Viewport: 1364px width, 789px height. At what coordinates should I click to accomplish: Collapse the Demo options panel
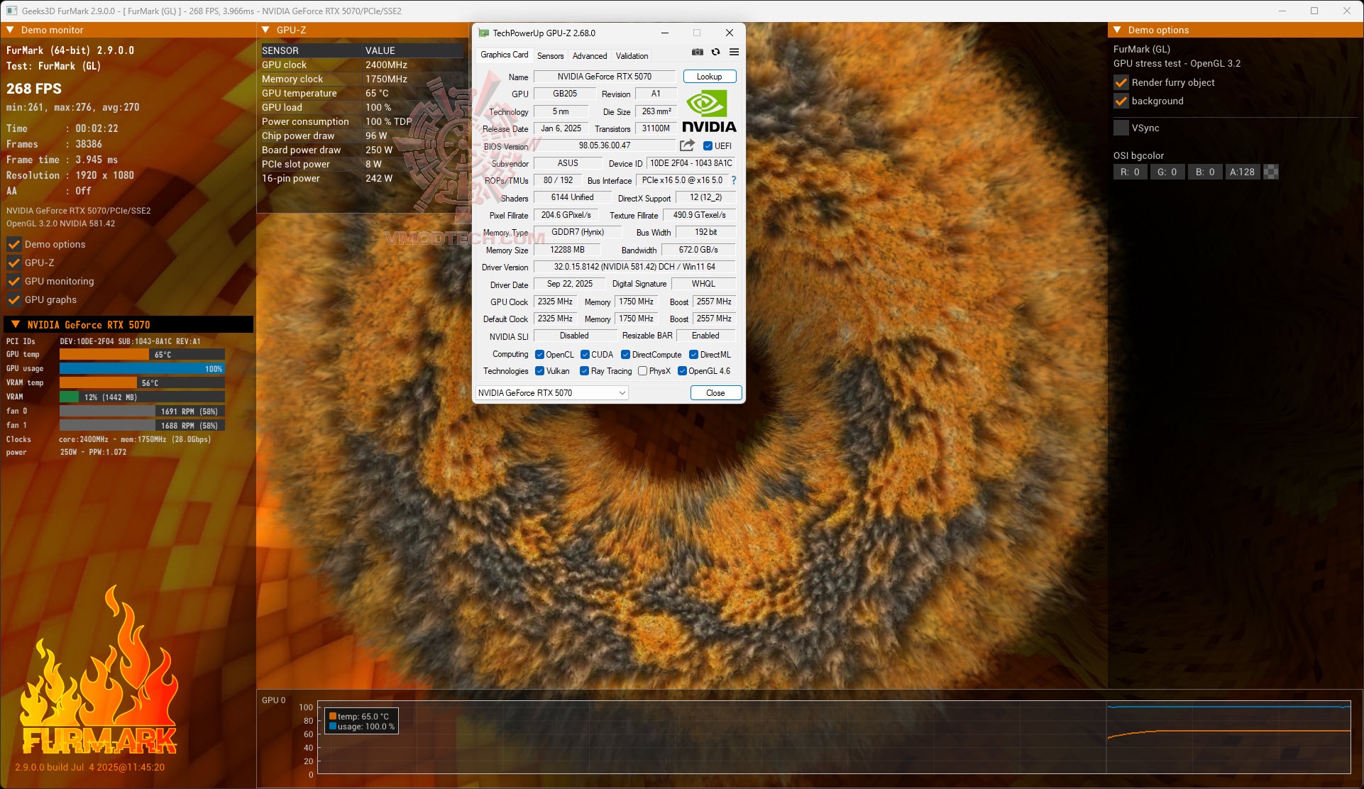[x=1116, y=30]
